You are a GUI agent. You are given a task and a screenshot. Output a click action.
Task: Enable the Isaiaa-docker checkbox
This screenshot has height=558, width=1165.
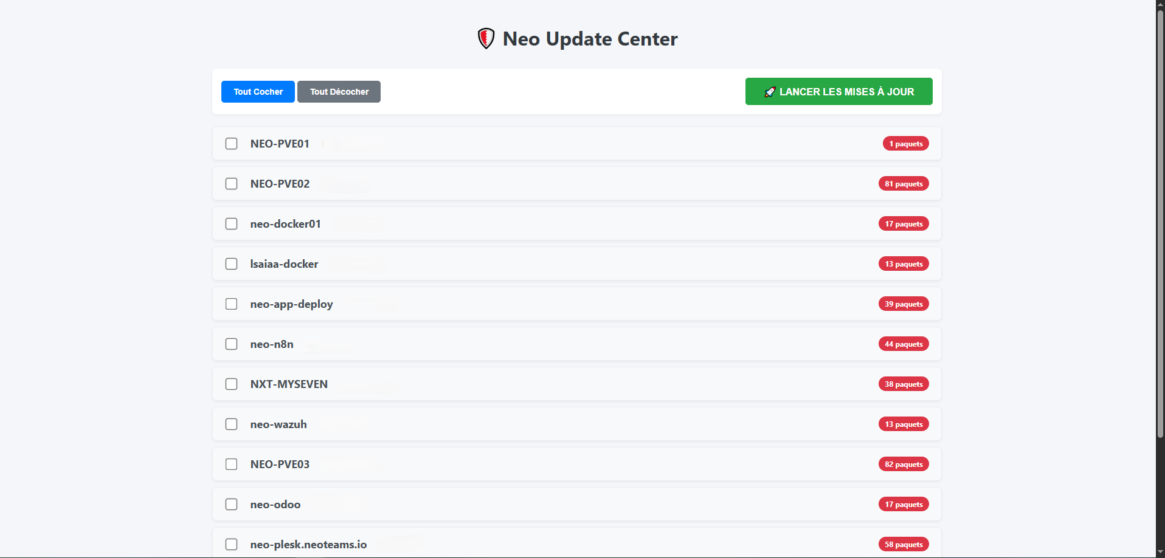(232, 264)
